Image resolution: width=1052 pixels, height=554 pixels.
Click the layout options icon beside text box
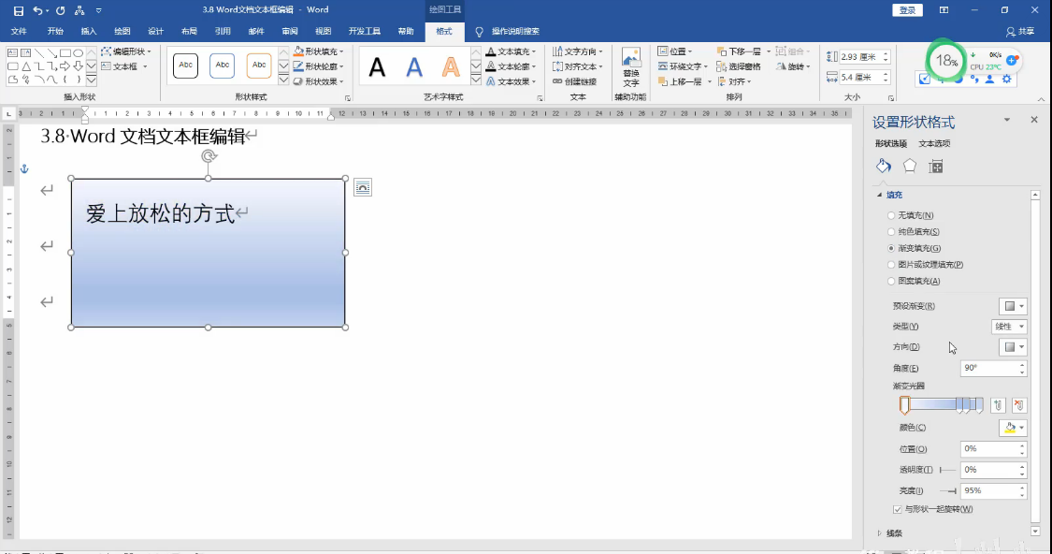tap(362, 187)
